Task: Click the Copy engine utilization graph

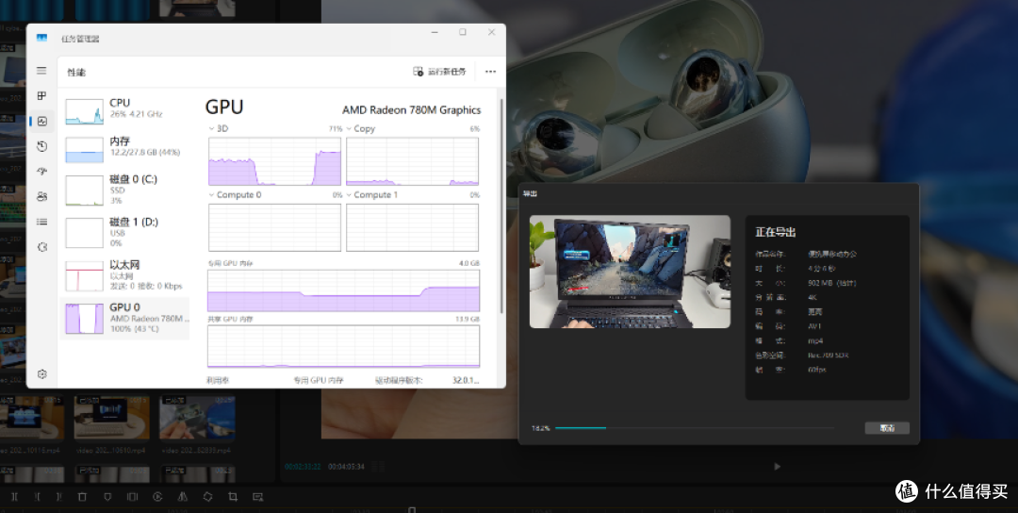Action: pyautogui.click(x=412, y=161)
